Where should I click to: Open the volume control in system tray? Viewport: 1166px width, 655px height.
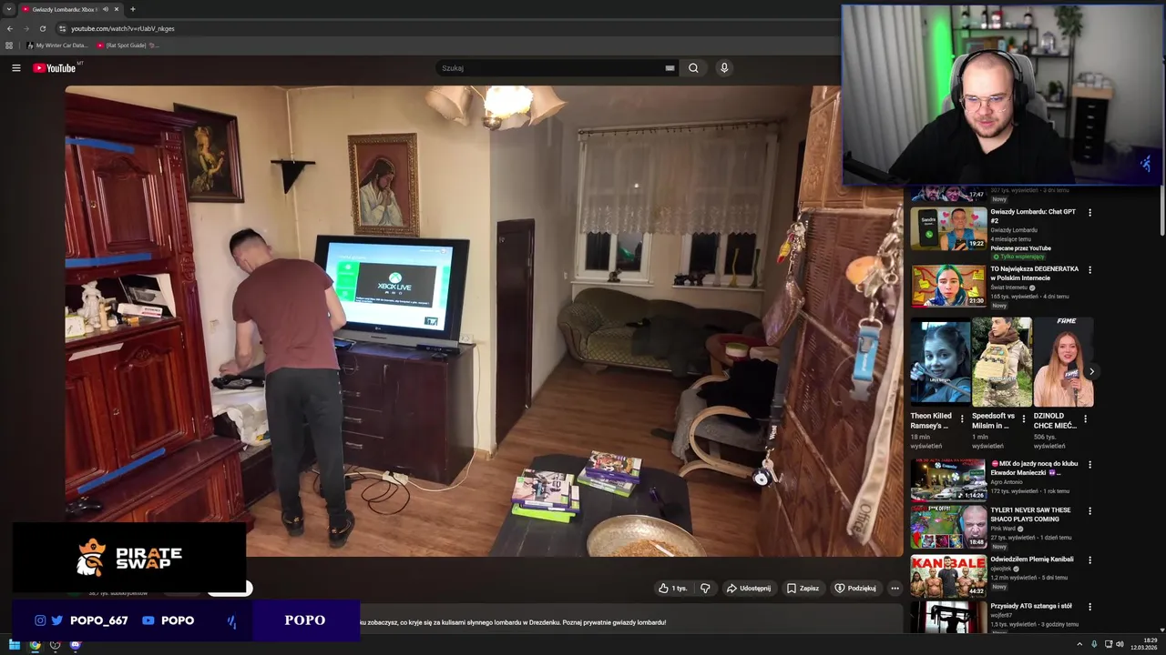pos(1120,644)
